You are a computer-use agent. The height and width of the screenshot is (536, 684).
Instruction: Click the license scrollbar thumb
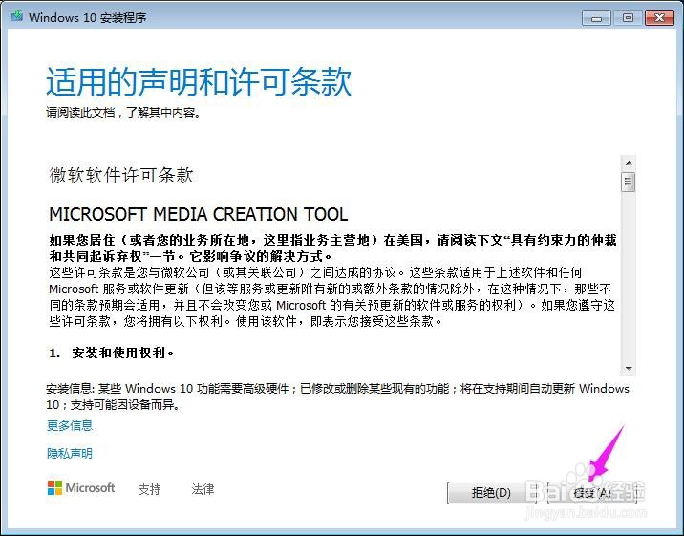[x=629, y=182]
